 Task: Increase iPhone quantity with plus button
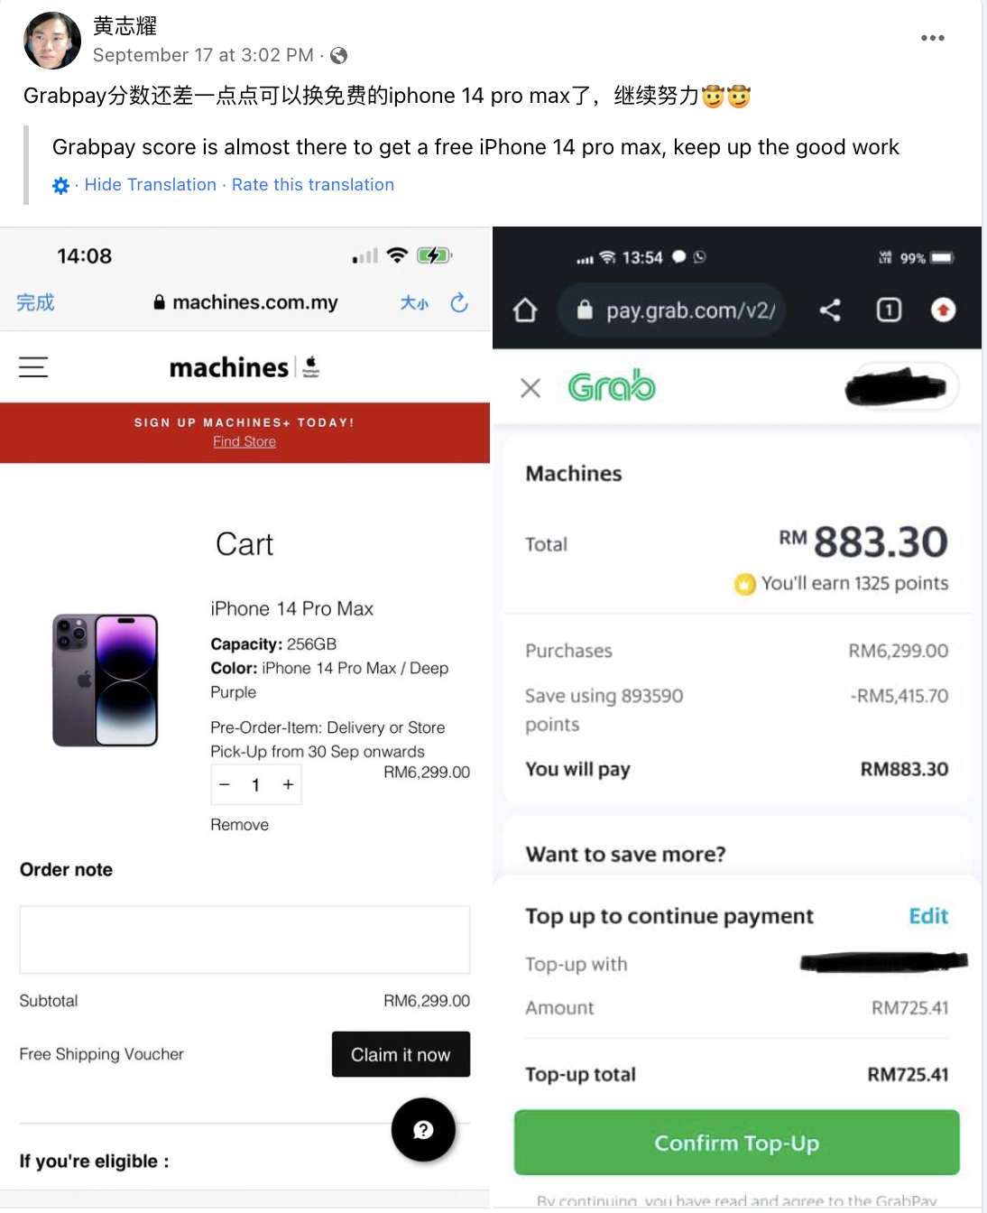coord(288,784)
